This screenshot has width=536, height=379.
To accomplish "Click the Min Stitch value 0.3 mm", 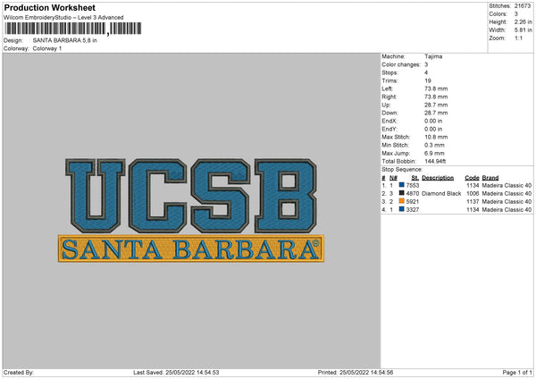I will (x=434, y=145).
